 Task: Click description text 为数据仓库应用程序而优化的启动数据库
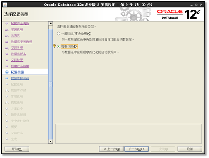point(90,53)
